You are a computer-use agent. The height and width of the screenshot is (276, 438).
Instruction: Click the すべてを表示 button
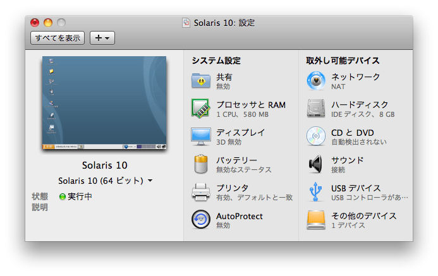[x=58, y=38]
